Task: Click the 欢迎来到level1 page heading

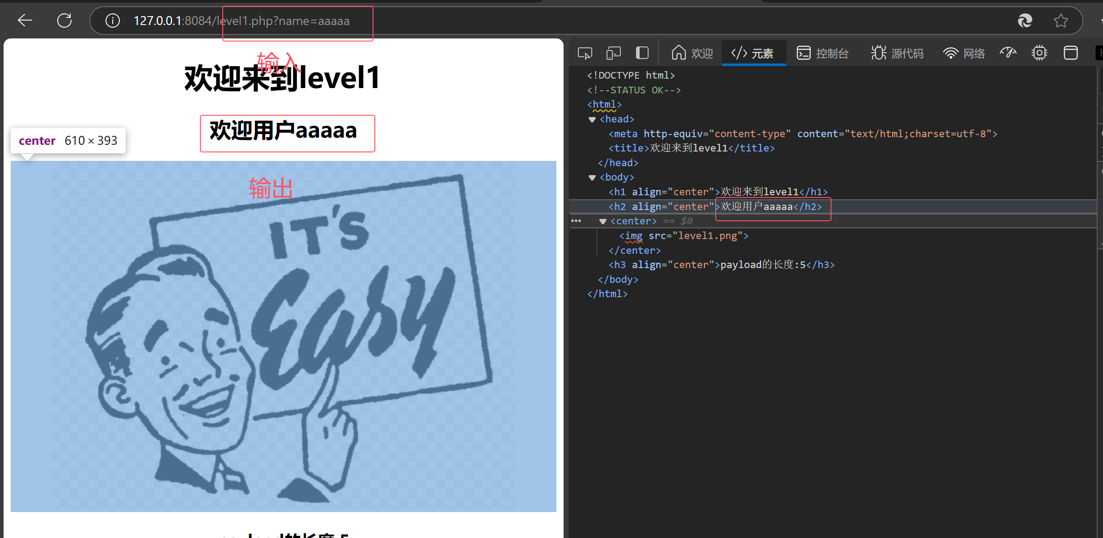Action: pos(283,78)
